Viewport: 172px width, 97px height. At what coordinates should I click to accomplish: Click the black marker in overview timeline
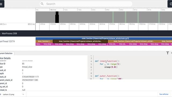click(57, 17)
